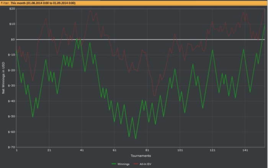Click the x-axis label 41
The width and height of the screenshot is (268, 168).
[x=82, y=150]
